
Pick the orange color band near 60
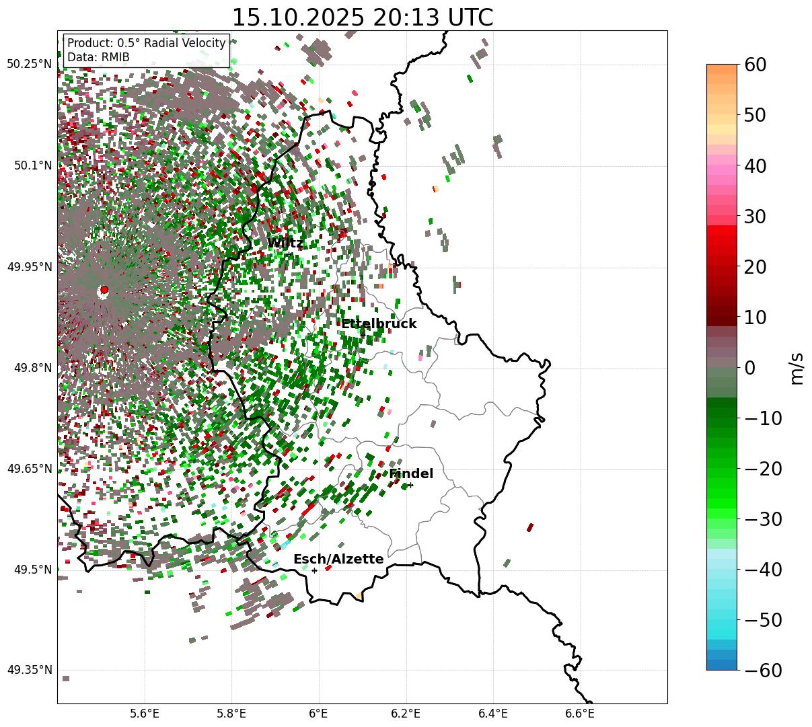pyautogui.click(x=722, y=69)
